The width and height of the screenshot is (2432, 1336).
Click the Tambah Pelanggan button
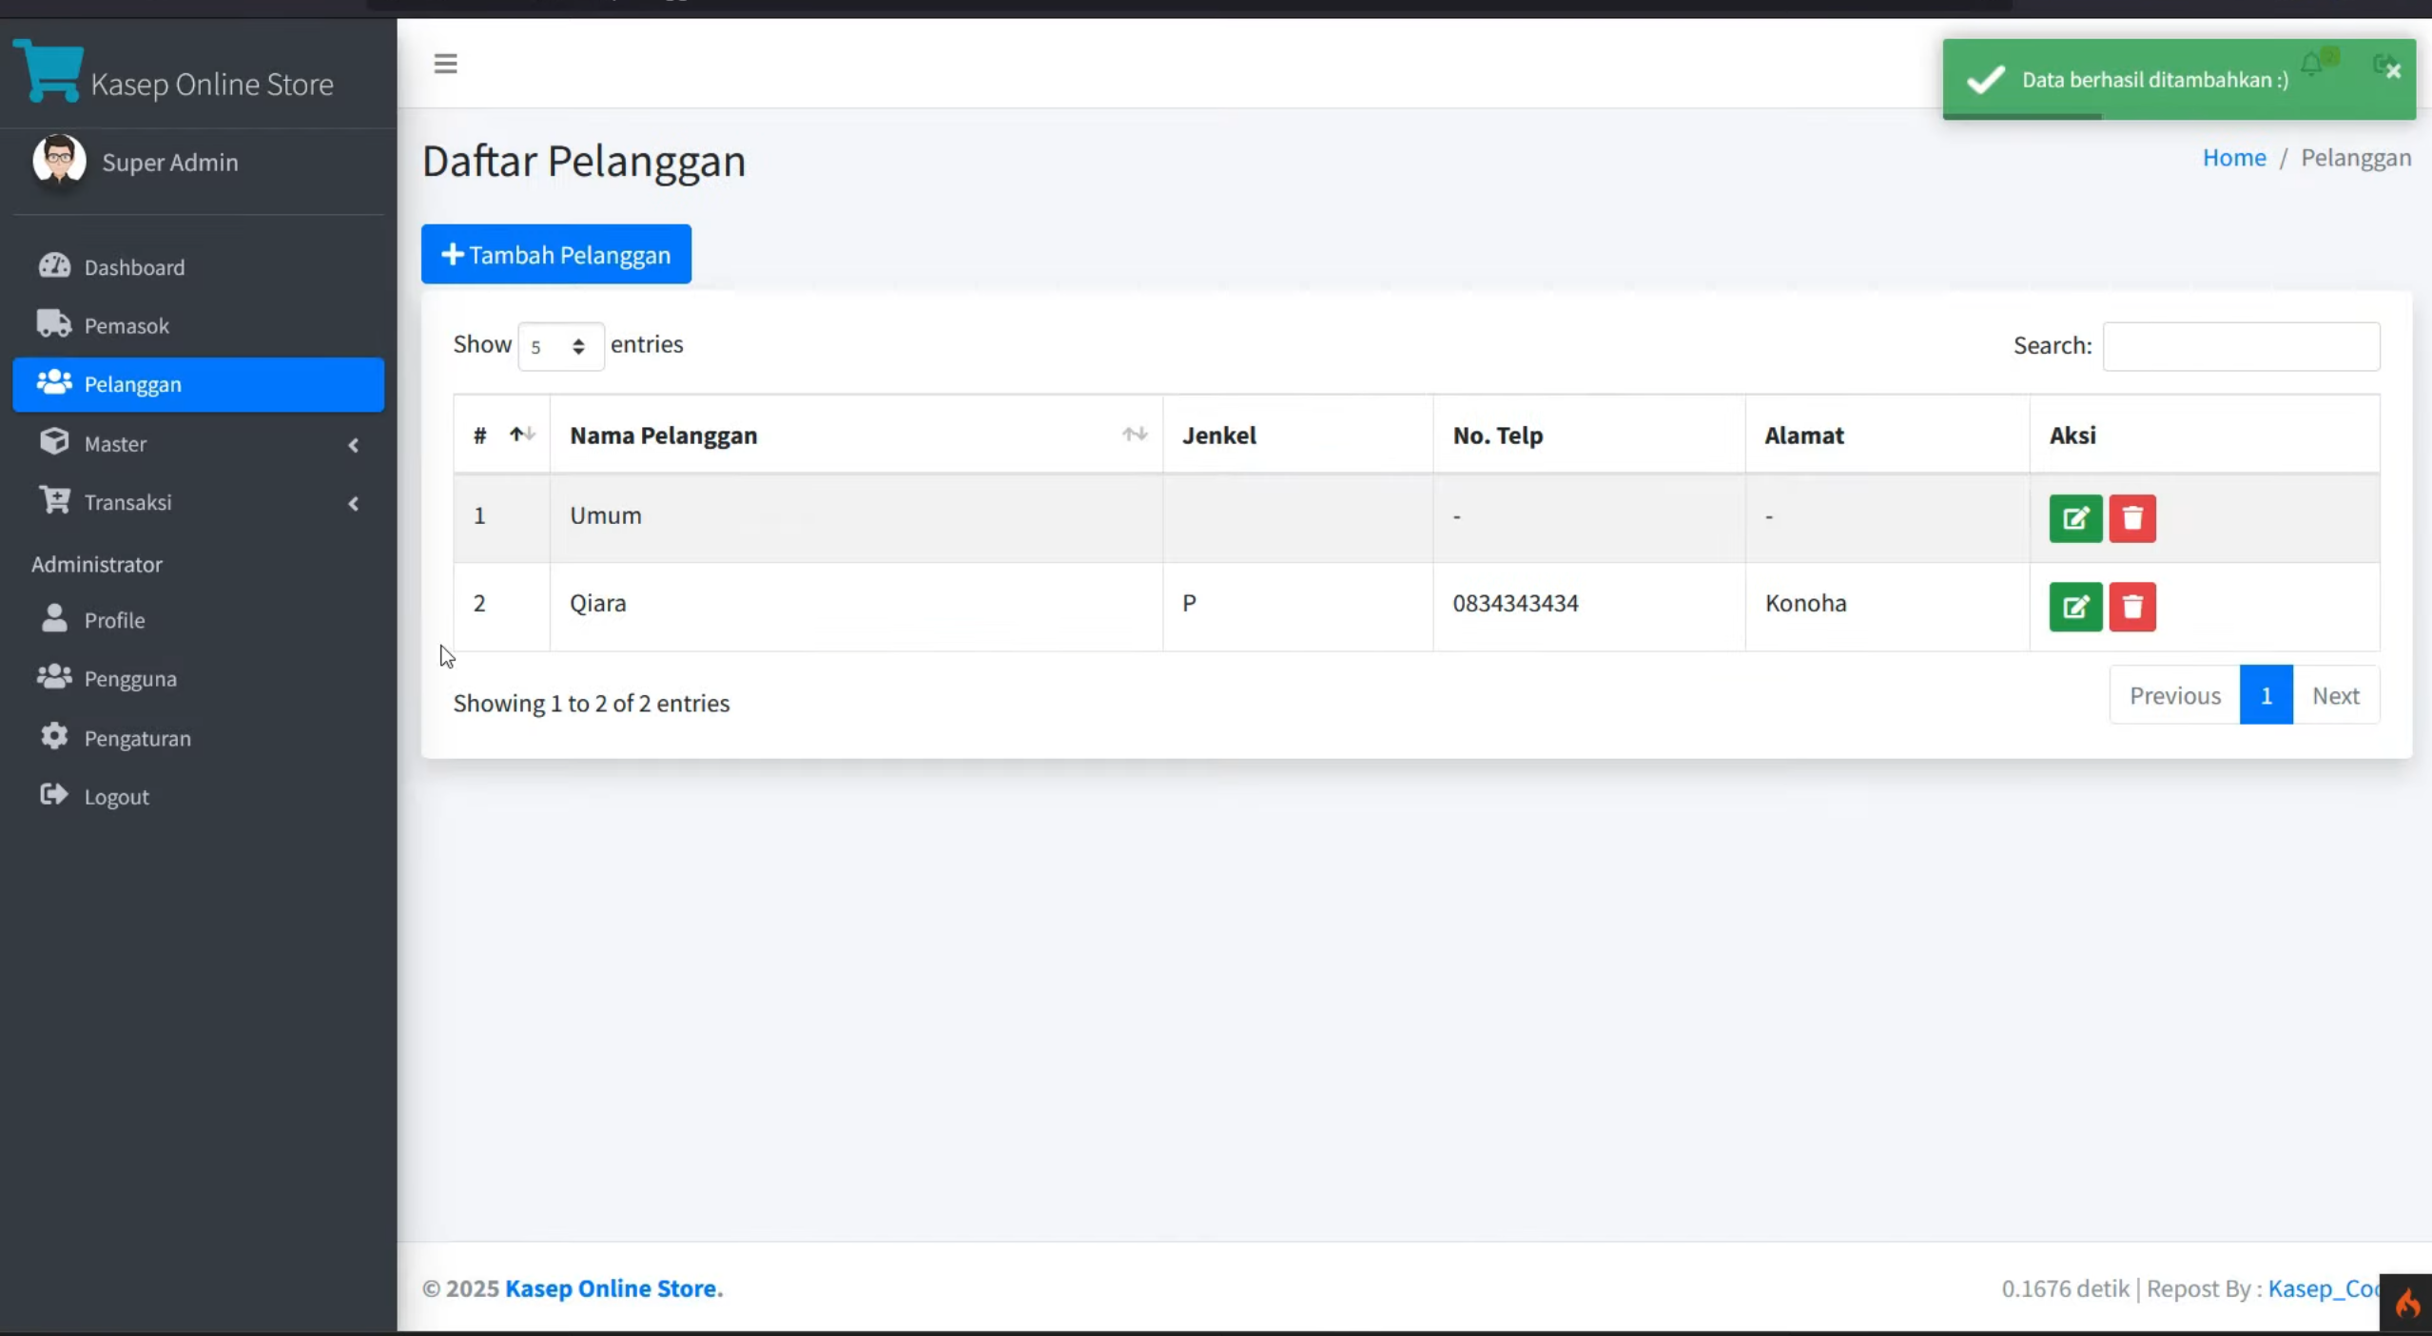pos(556,254)
